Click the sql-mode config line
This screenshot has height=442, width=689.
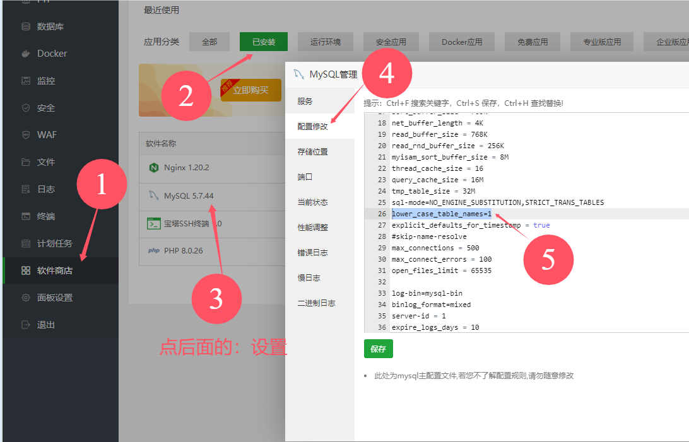tap(498, 202)
